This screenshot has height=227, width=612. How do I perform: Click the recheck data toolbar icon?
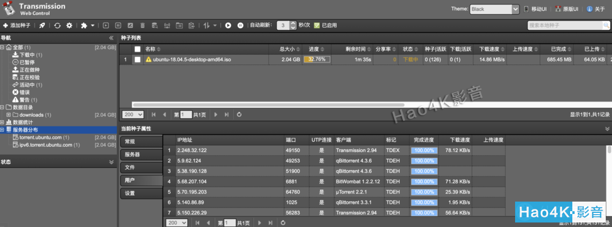coord(155,25)
